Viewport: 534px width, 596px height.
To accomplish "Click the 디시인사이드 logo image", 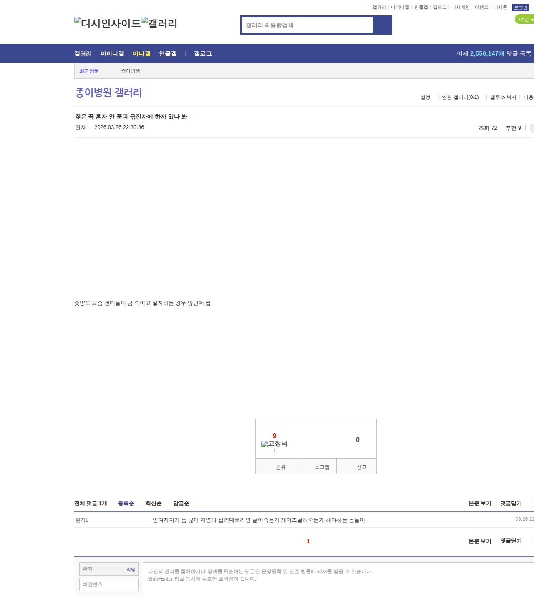I will coord(108,23).
